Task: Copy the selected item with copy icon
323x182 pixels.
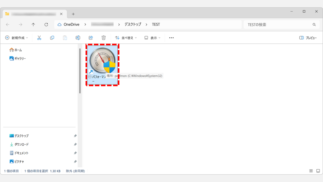Action: 52,38
